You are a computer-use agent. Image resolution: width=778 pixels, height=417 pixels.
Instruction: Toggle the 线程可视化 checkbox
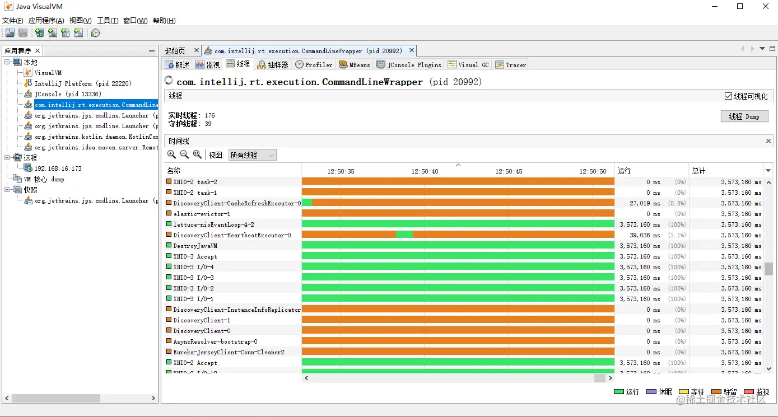point(728,96)
